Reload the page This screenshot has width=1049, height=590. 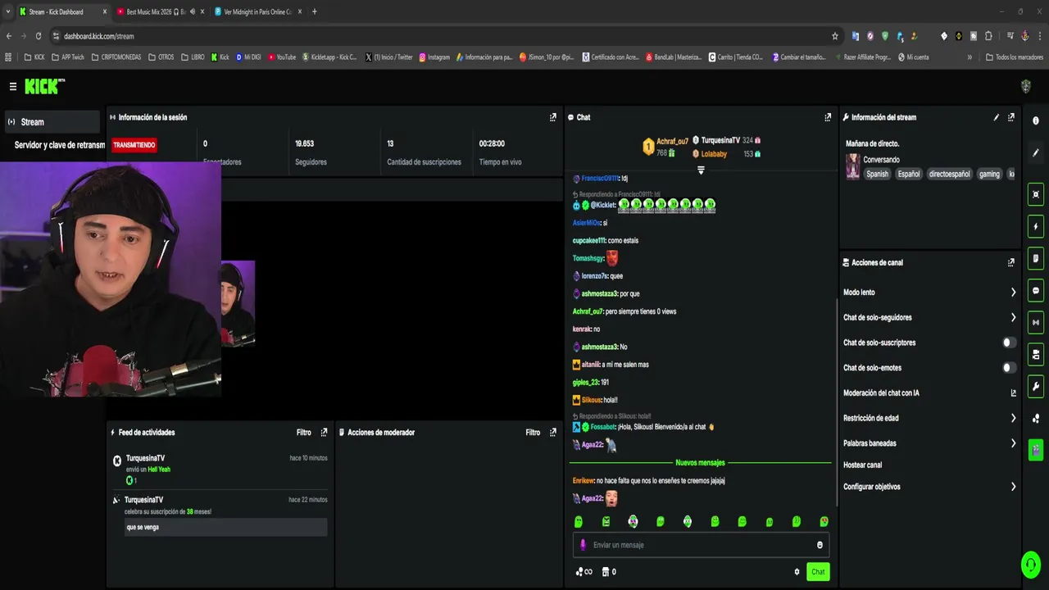tap(38, 36)
